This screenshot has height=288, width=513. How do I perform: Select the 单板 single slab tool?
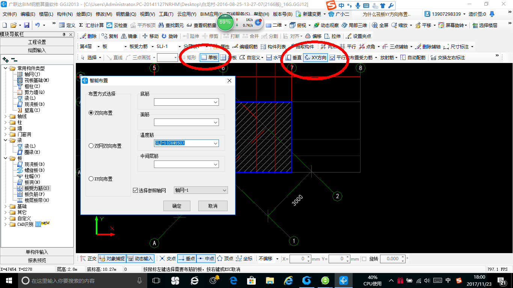pos(209,57)
